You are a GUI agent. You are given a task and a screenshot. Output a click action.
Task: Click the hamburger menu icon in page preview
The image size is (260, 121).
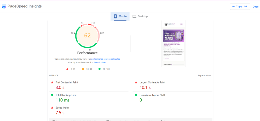tap(181, 24)
